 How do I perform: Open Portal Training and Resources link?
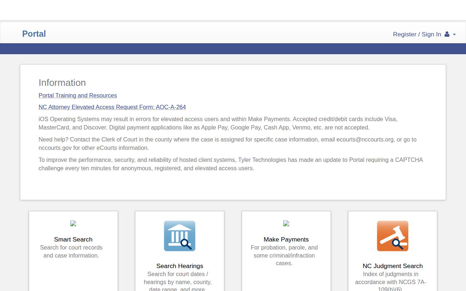(x=78, y=95)
